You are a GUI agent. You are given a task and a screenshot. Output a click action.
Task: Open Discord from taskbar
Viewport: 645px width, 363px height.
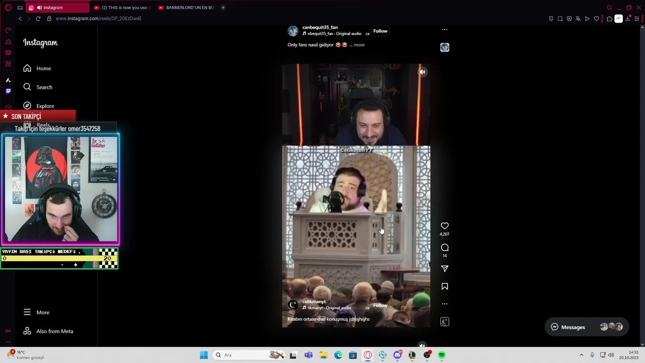point(398,355)
